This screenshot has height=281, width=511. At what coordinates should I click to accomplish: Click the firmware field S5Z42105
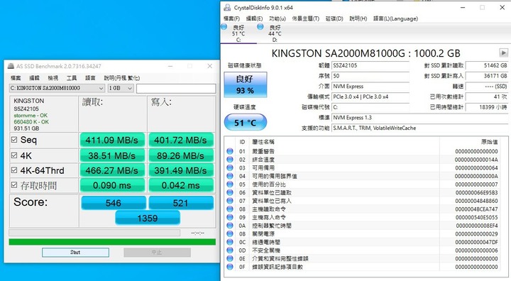point(370,65)
